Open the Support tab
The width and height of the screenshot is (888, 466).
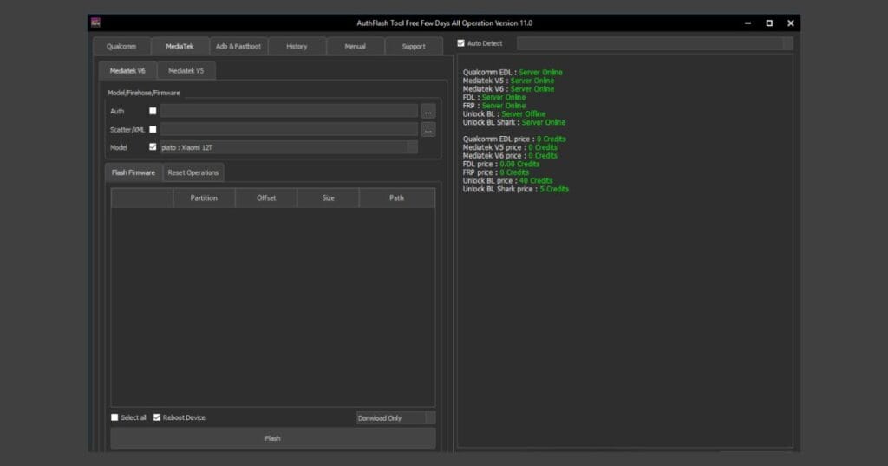tap(414, 47)
